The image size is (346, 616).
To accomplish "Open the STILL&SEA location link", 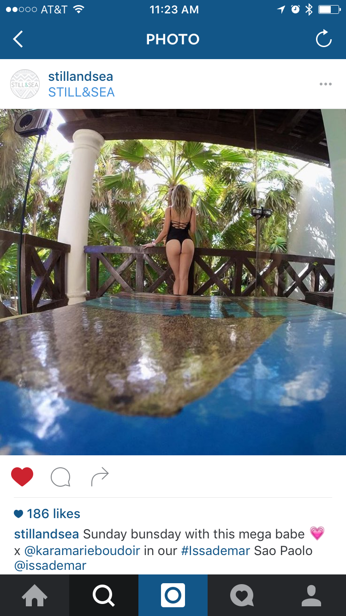I will tap(81, 92).
